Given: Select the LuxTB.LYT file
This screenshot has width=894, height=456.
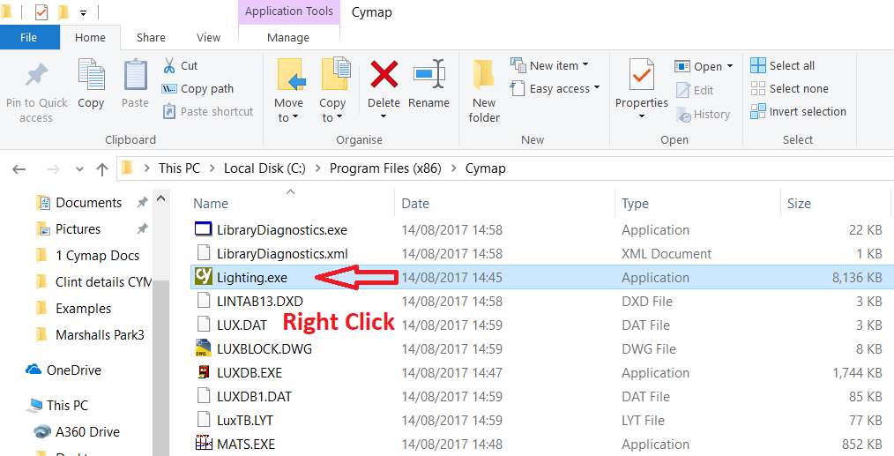Looking at the screenshot, I should pos(244,421).
